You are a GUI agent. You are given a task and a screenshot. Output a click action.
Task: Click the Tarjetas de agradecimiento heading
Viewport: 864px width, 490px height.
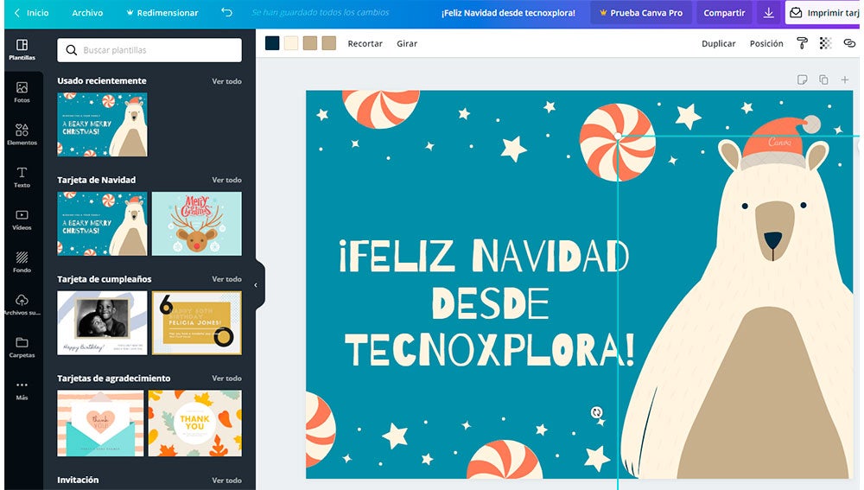click(x=113, y=379)
